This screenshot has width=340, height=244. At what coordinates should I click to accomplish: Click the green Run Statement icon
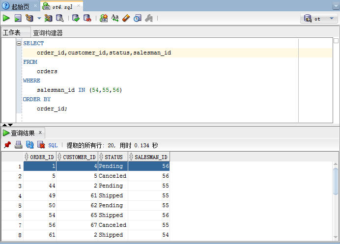tap(6, 18)
